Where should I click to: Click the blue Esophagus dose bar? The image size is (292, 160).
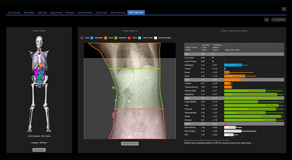tap(233, 65)
